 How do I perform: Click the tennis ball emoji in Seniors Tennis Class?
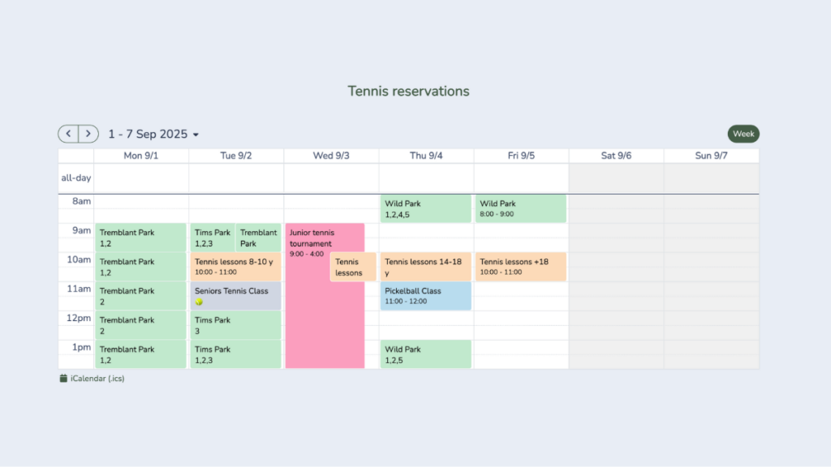coord(199,302)
